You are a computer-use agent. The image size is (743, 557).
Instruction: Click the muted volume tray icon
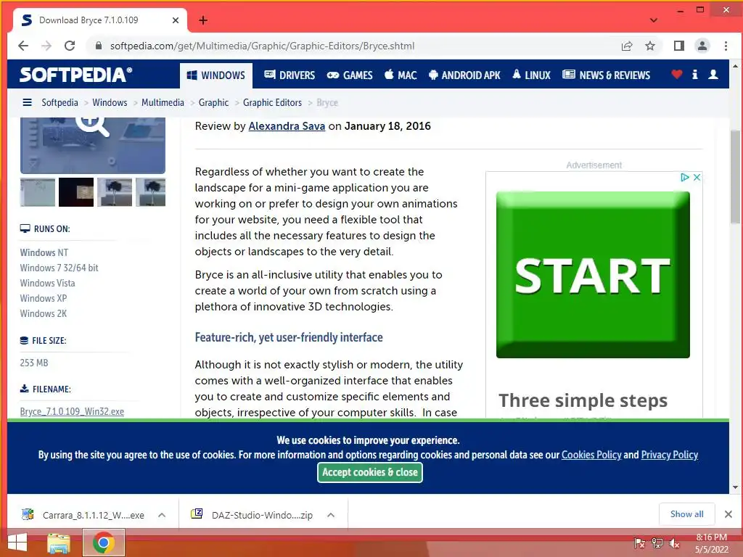(674, 543)
